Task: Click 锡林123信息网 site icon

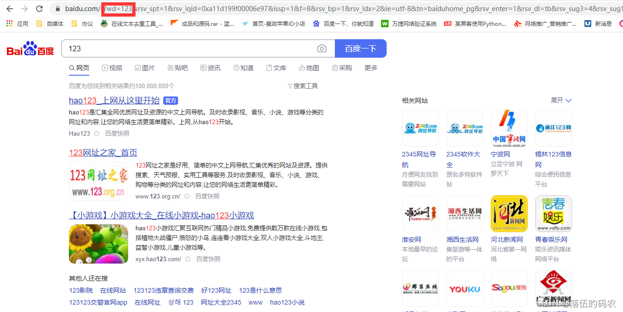Action: (x=553, y=128)
